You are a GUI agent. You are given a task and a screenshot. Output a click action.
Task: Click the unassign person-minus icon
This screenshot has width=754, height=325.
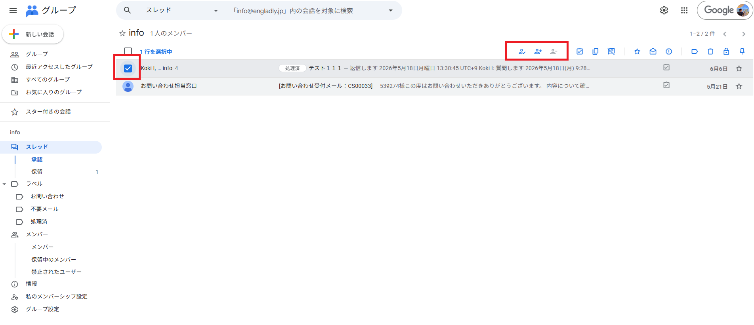coord(554,51)
